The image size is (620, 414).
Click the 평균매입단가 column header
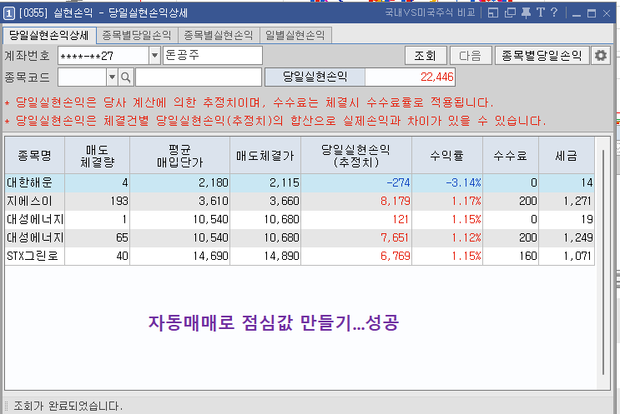180,156
